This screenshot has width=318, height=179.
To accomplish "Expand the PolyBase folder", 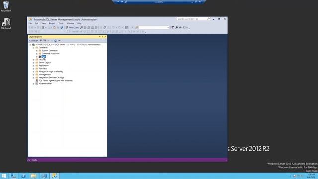I will [34, 69].
